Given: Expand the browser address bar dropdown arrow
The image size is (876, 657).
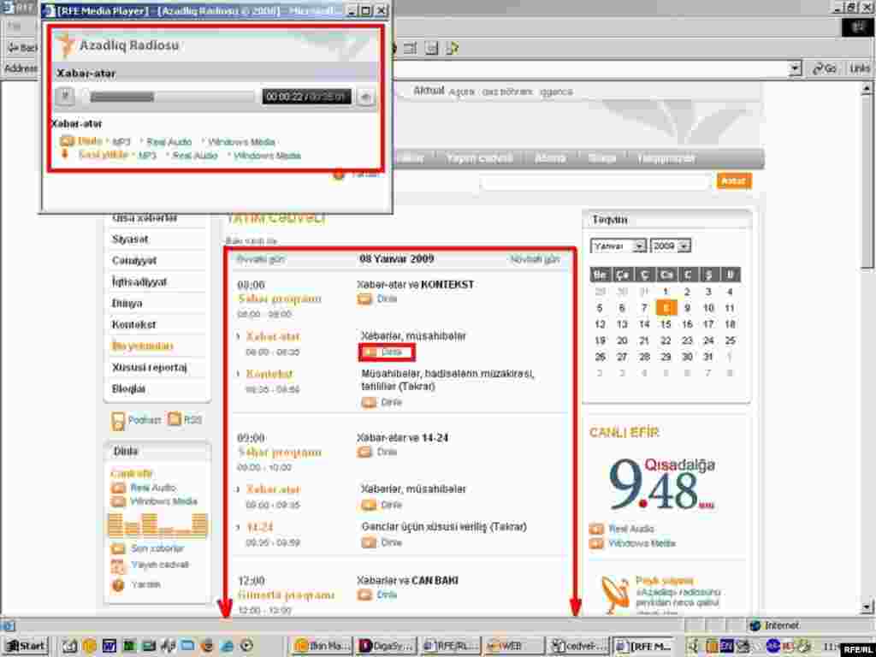Looking at the screenshot, I should tap(795, 68).
